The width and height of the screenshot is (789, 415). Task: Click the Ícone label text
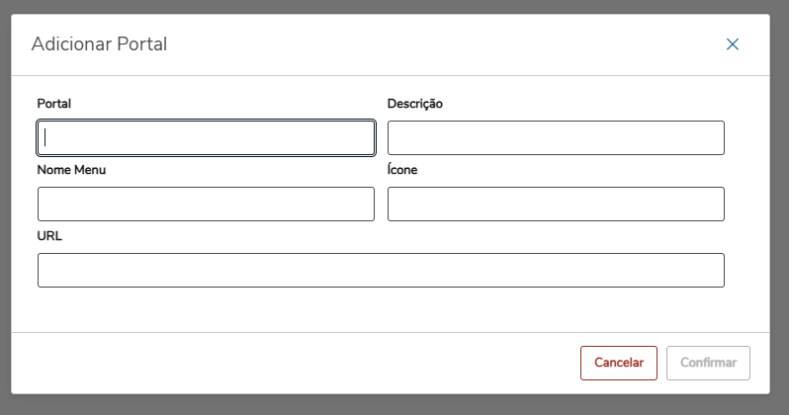point(402,170)
